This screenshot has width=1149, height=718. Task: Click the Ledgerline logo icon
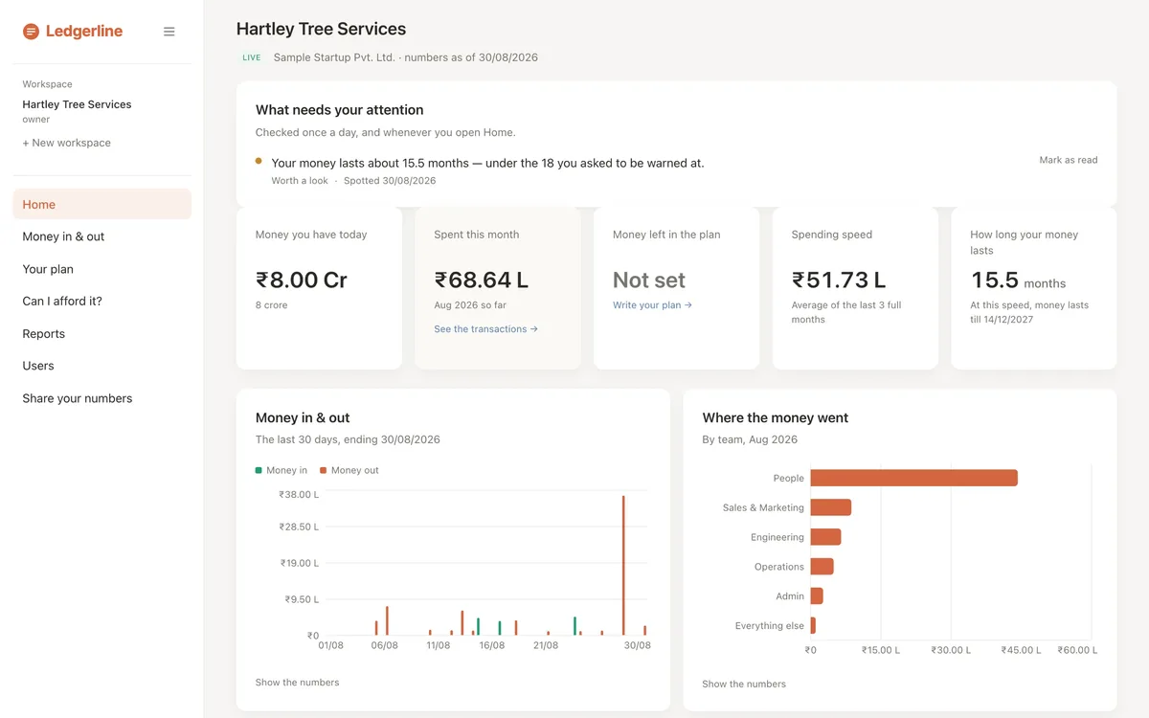pos(31,32)
